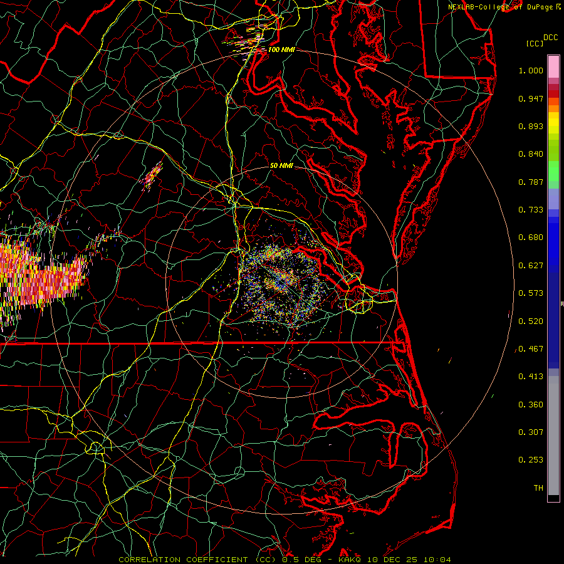Click the 0.733 scale value
Viewport: 564px width, 564px height.
[x=531, y=210]
